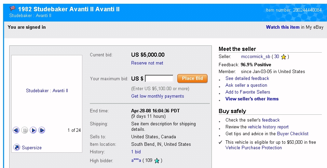This screenshot has height=168, width=327.
Task: Click the high bidder's teal star icon
Action: click(x=157, y=160)
